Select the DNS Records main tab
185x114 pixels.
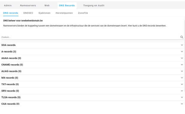pyautogui.click(x=67, y=5)
